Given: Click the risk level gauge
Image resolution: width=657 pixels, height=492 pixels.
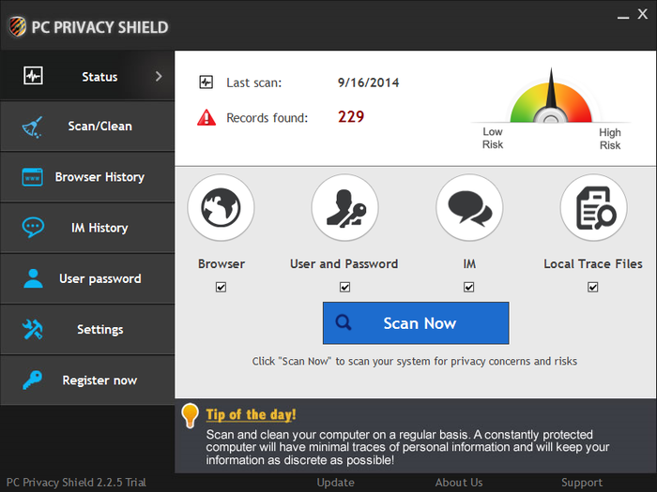Looking at the screenshot, I should (x=551, y=103).
